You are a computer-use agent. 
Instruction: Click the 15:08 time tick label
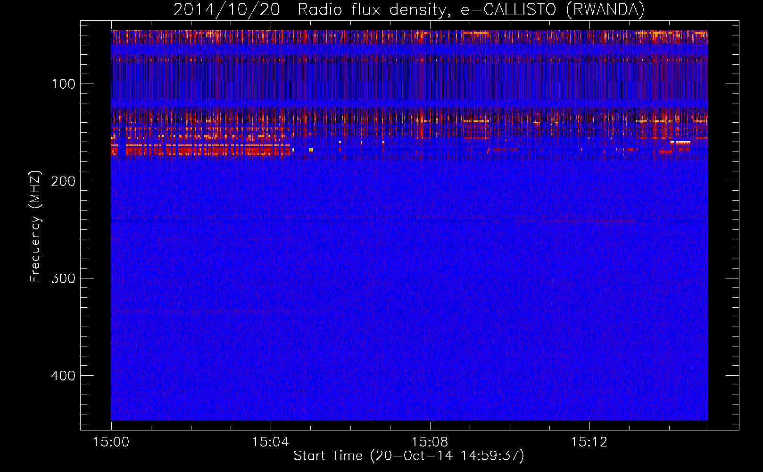click(x=430, y=442)
